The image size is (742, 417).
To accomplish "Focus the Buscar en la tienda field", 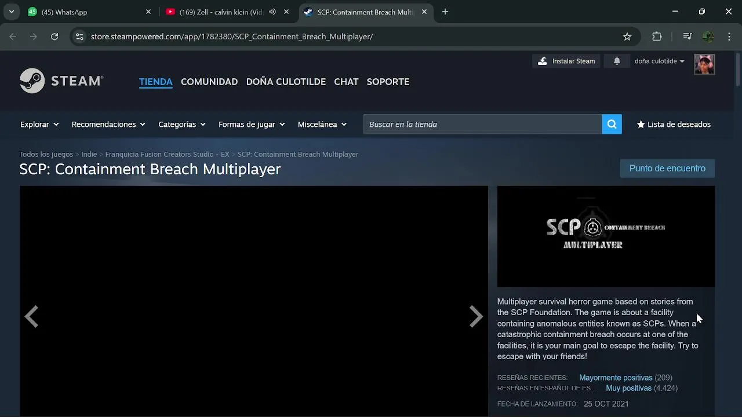I will 482,124.
